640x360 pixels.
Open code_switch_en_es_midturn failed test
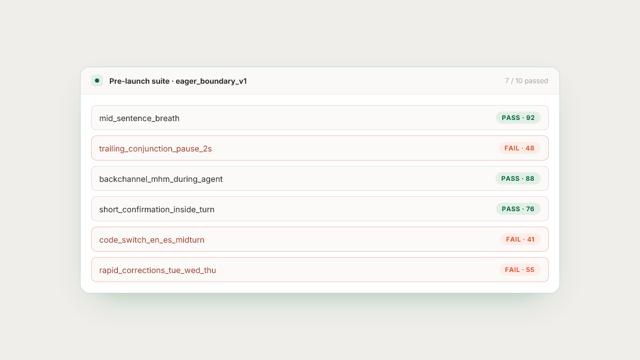tap(320, 239)
